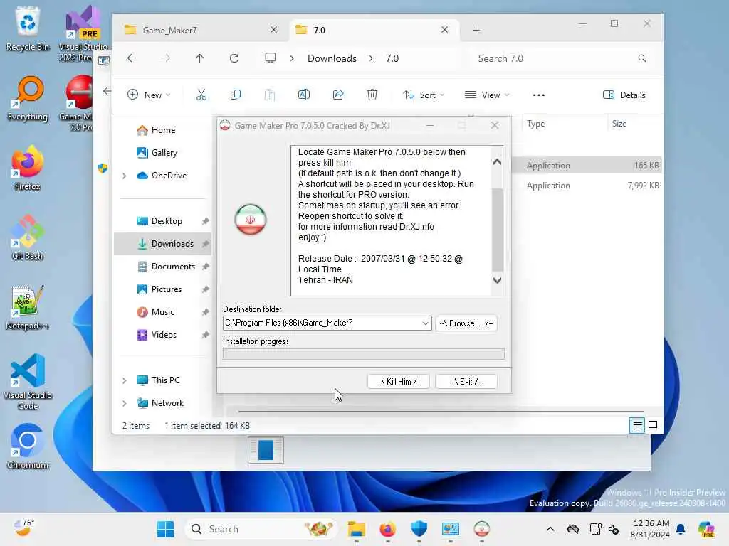The image size is (729, 546).
Task: Toggle the Details pane
Action: (624, 95)
